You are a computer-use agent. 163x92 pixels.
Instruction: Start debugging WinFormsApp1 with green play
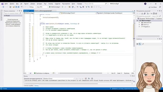click(x=55, y=7)
